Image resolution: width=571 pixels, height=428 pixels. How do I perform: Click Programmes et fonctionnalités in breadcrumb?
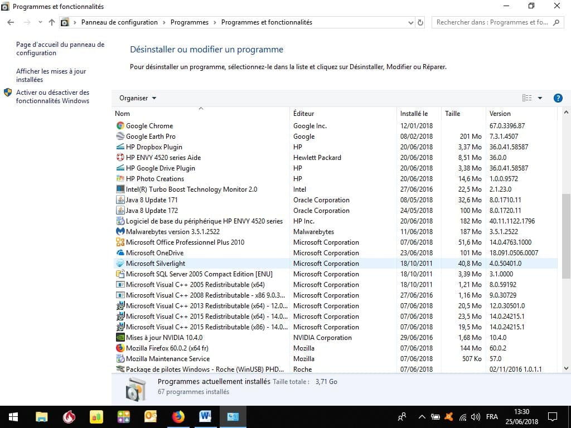coord(267,22)
